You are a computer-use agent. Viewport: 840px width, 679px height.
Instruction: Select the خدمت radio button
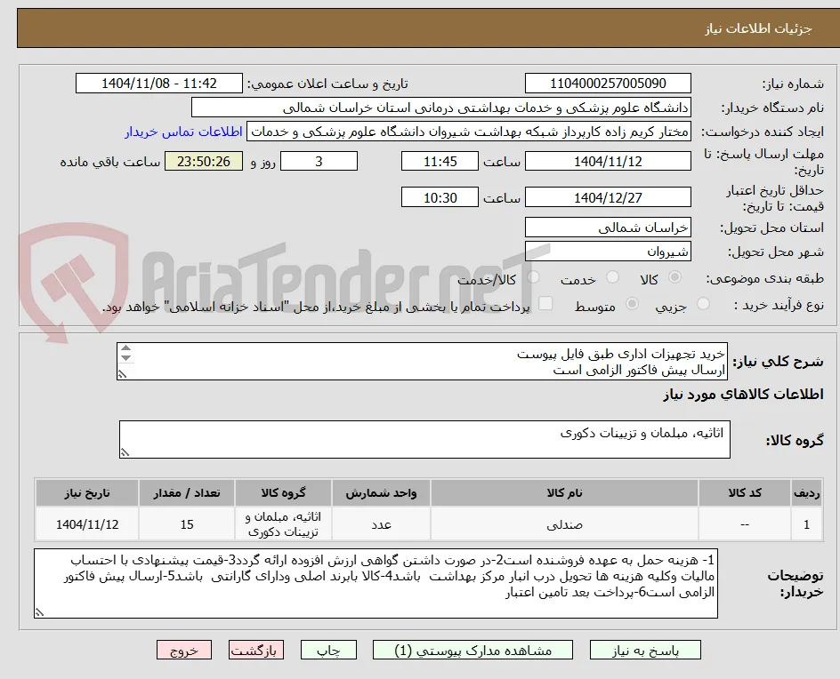(612, 277)
